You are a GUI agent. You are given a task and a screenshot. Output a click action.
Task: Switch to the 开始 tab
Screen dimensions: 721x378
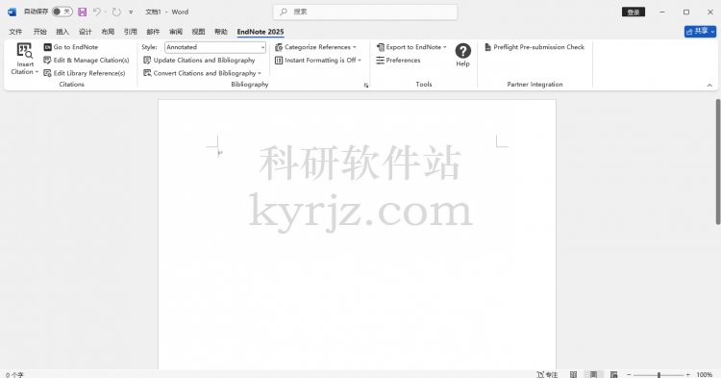click(40, 32)
